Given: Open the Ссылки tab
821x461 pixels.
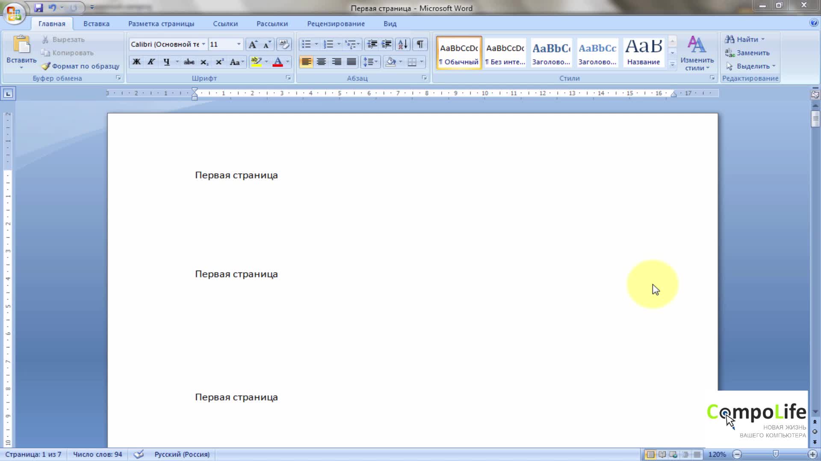Looking at the screenshot, I should pyautogui.click(x=225, y=24).
